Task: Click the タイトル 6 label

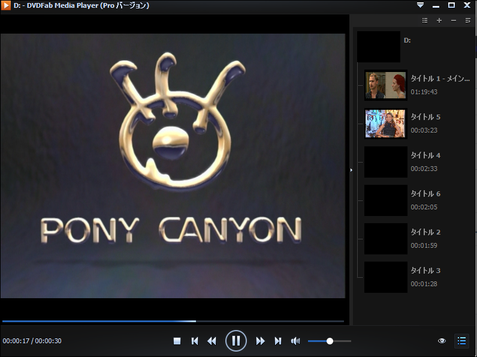Action: (425, 194)
